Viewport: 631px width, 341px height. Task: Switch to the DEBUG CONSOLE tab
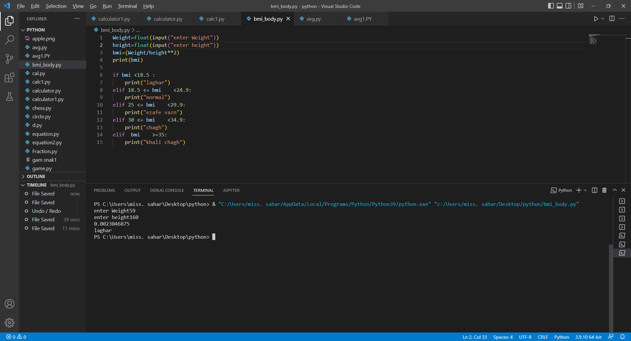coord(167,190)
